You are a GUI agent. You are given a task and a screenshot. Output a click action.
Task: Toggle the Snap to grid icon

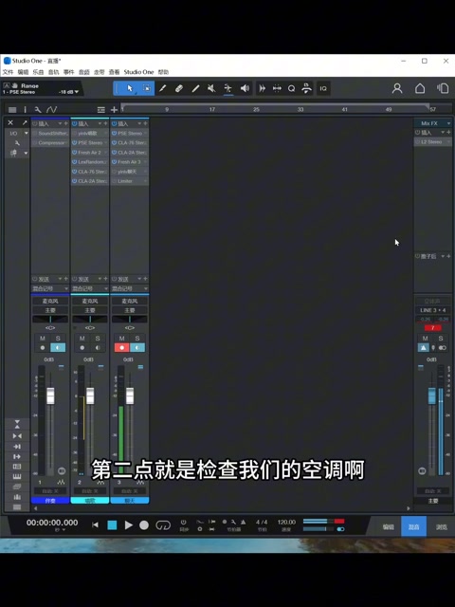point(277,88)
